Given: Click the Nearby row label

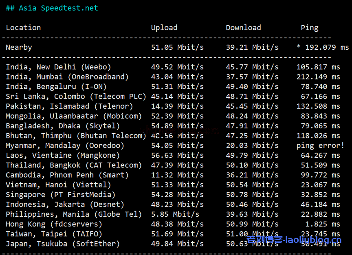Looking at the screenshot, I should (x=19, y=47).
